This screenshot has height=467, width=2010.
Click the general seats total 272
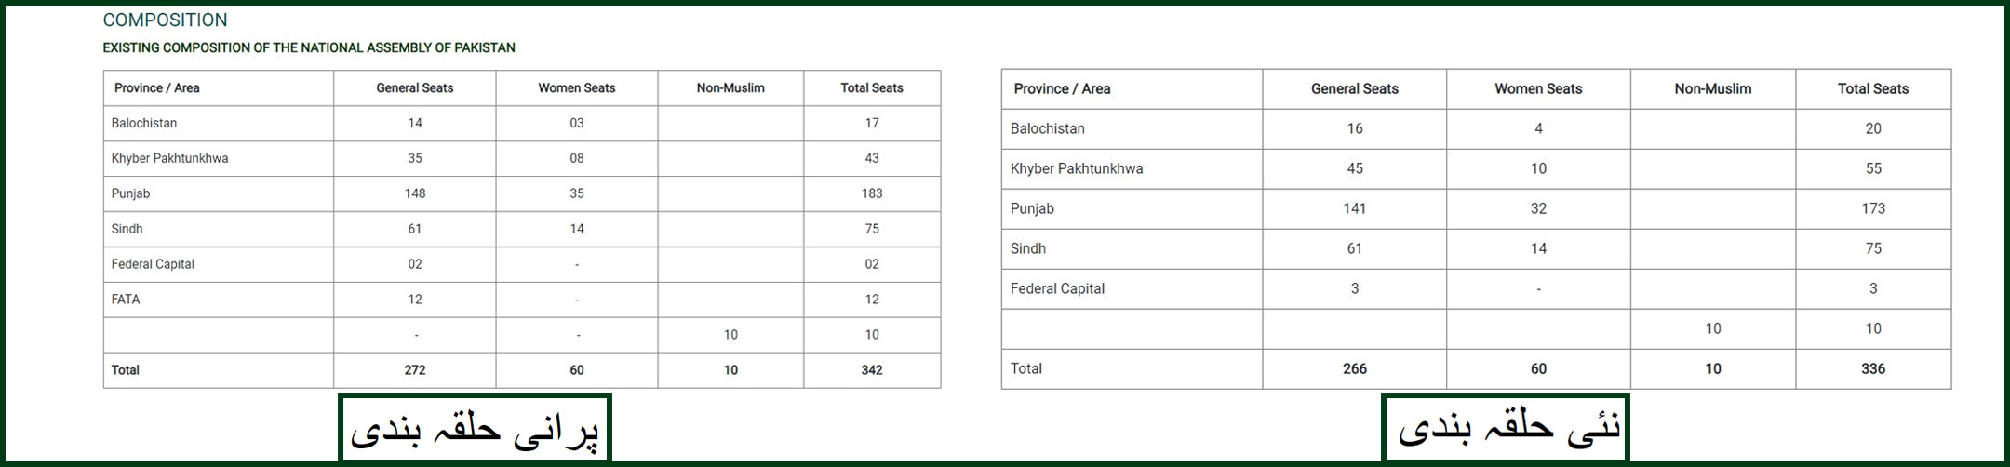415,370
